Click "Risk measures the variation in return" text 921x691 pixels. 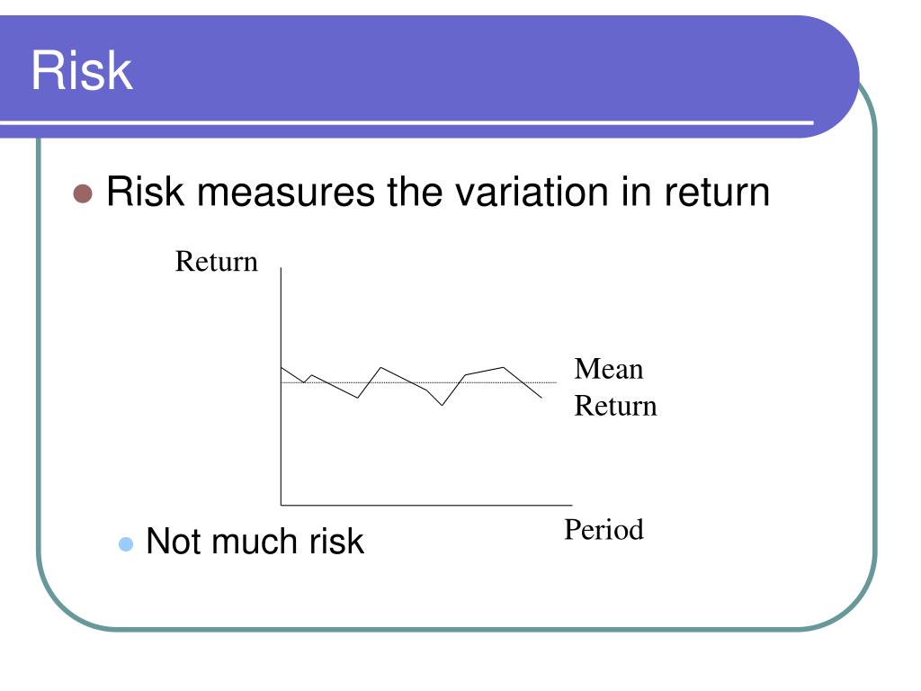(438, 193)
